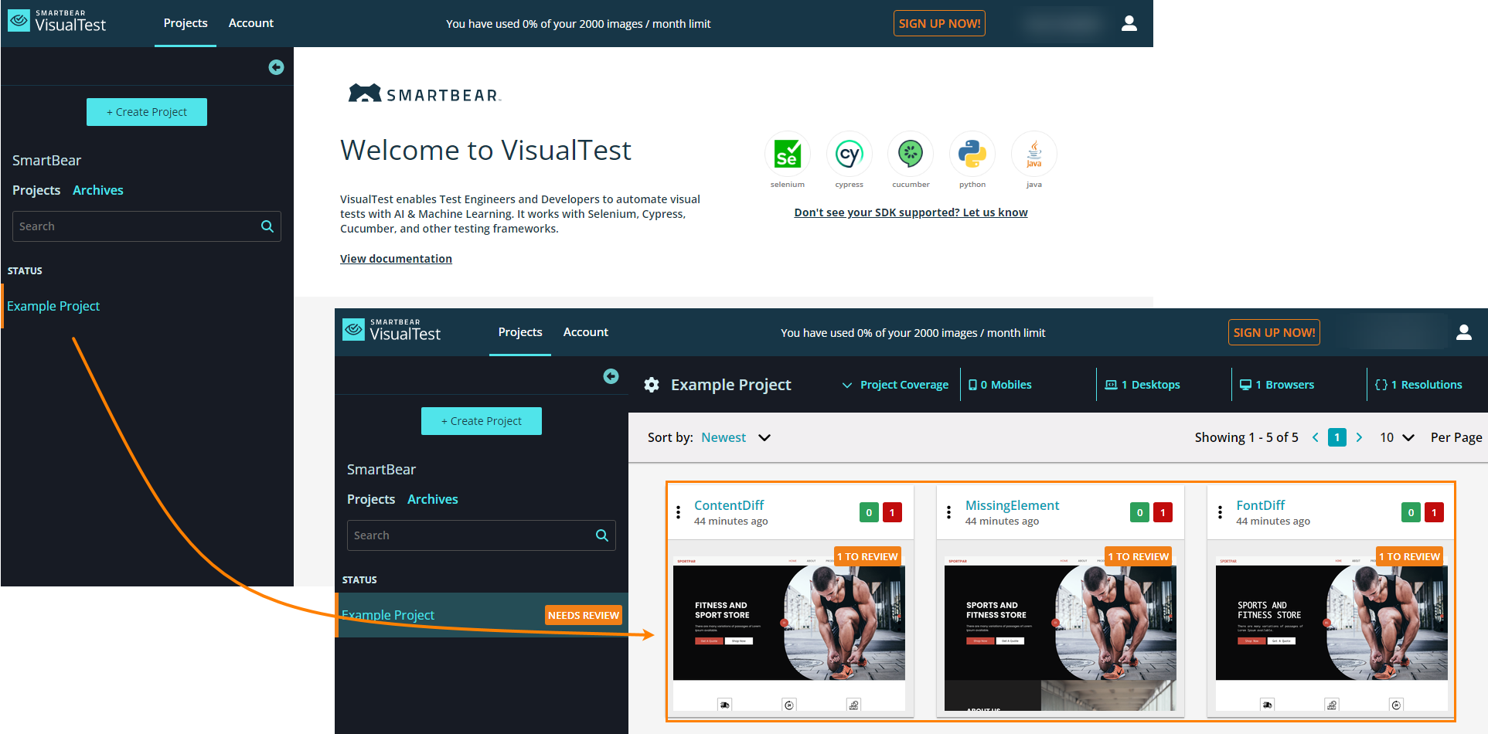Click the search magnifier in the front window
Screen dimensions: 1488x734
(602, 535)
